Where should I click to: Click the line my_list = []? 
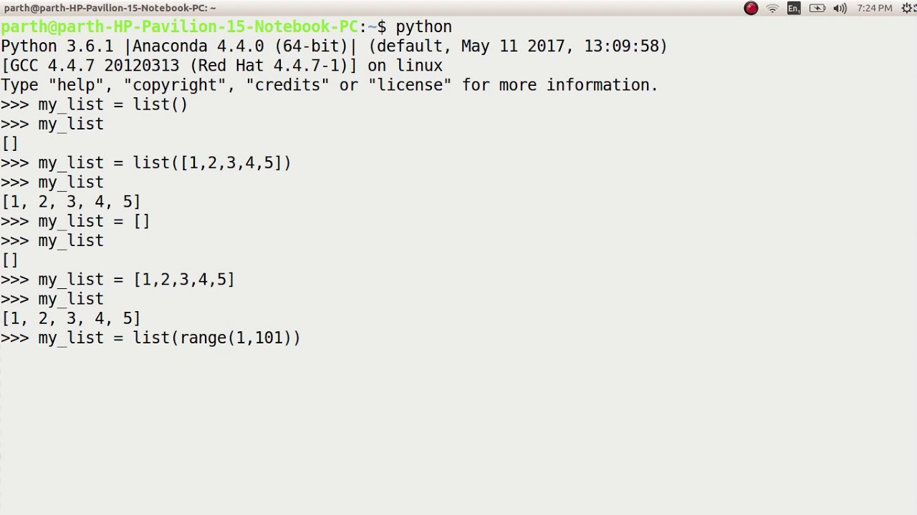tap(94, 221)
